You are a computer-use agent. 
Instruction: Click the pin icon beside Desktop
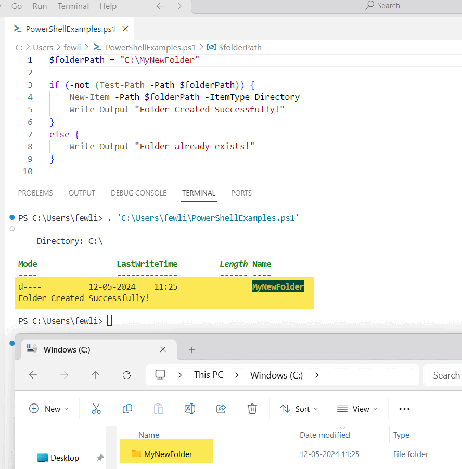(x=100, y=458)
